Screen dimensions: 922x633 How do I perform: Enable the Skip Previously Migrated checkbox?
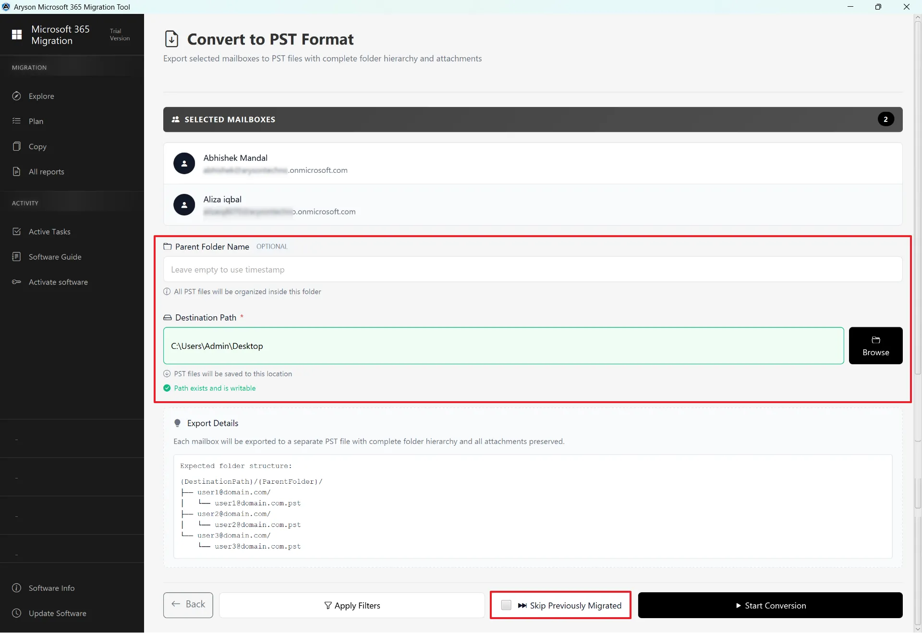(x=506, y=605)
